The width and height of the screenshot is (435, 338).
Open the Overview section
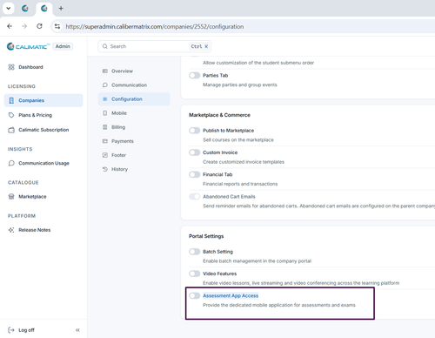click(134, 71)
